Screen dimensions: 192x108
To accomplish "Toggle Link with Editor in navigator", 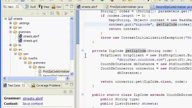I will [x=58, y=13].
